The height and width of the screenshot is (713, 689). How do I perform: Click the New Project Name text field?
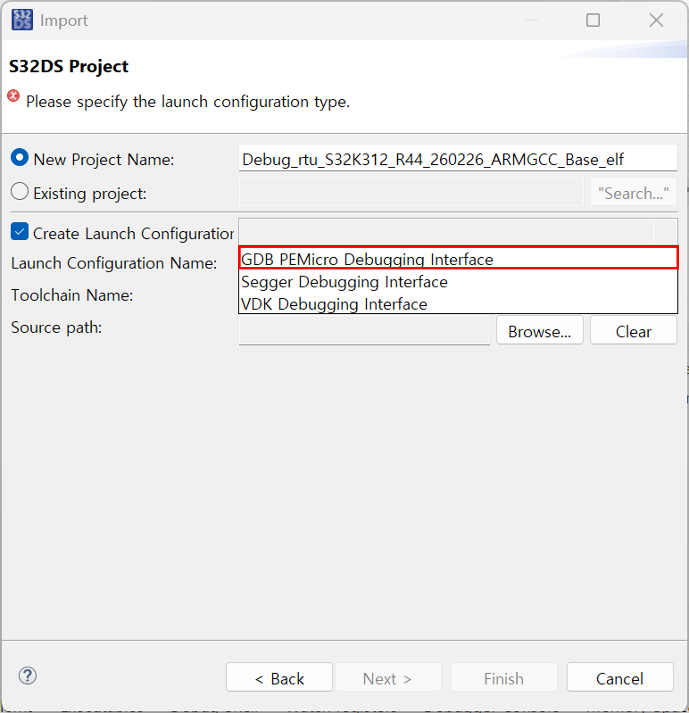tap(458, 158)
